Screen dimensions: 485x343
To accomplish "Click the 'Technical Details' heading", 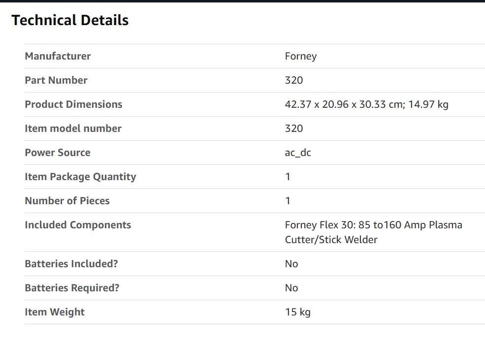I will click(70, 20).
